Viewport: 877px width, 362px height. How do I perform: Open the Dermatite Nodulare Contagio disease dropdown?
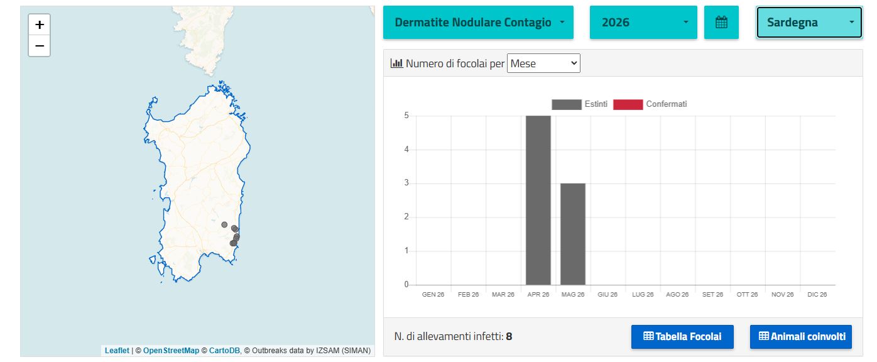coord(478,22)
